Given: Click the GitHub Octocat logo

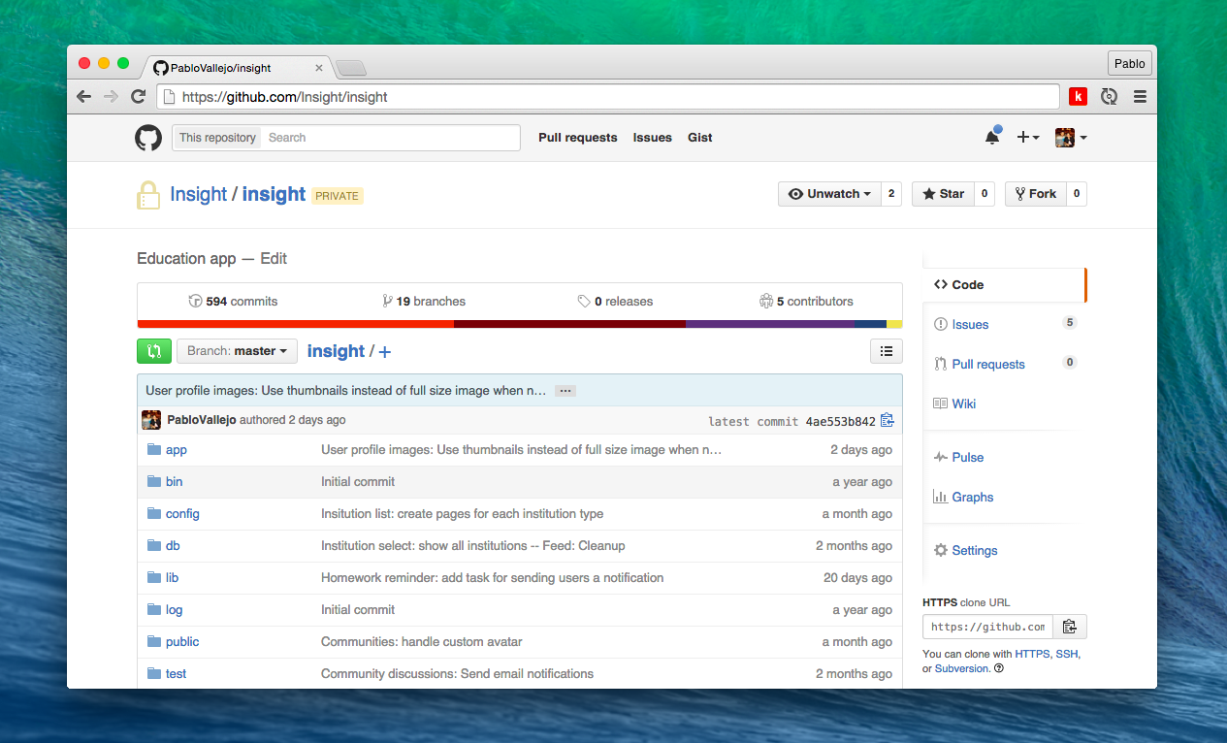Looking at the screenshot, I should [148, 138].
